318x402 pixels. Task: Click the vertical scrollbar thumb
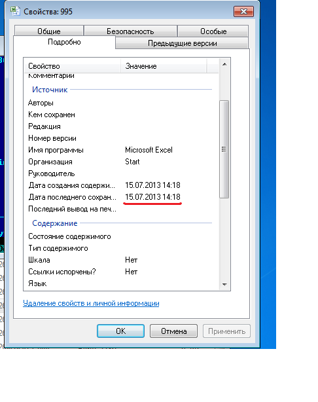224,149
